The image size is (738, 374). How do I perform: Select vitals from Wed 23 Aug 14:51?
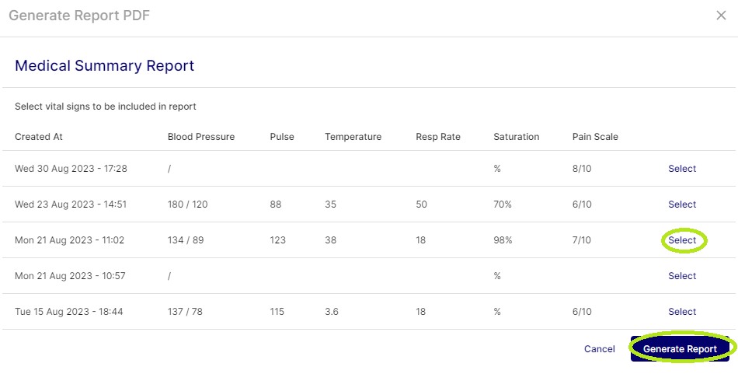(x=682, y=204)
